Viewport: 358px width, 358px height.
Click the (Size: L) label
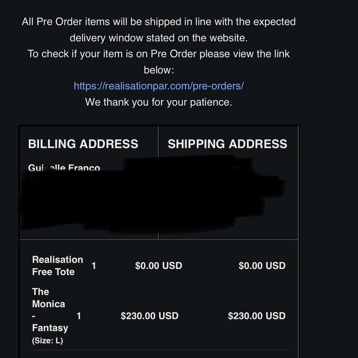coord(48,341)
